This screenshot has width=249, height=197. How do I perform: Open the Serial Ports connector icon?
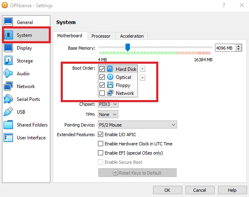coord(8,99)
